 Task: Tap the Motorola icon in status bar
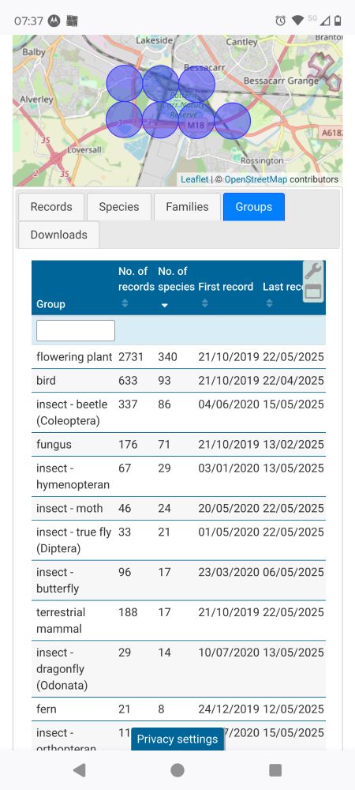point(54,21)
